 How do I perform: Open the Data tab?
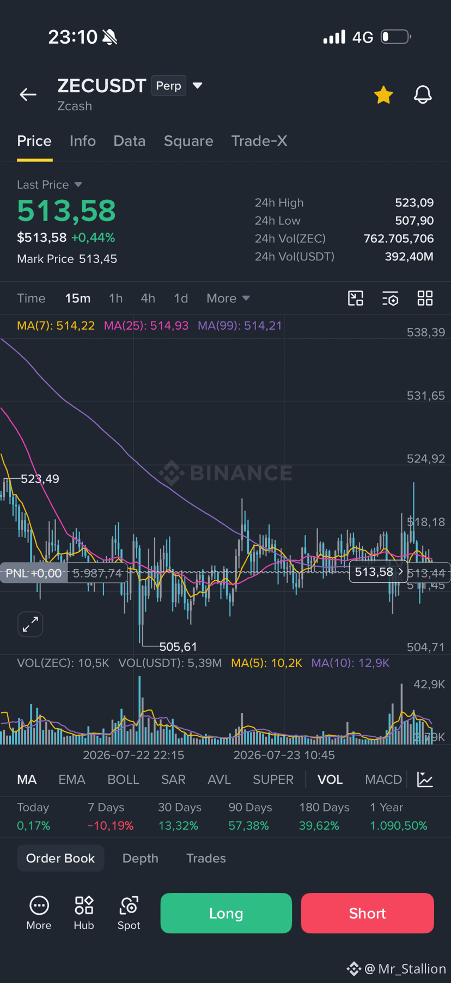[129, 141]
